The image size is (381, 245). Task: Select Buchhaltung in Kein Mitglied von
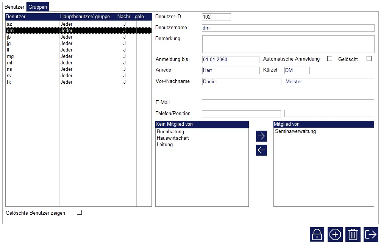coord(170,132)
